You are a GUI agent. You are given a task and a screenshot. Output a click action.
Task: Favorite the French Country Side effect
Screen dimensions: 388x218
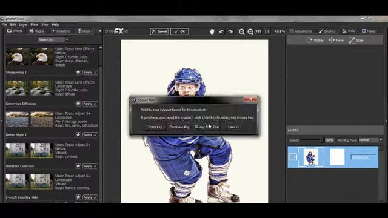[78, 197]
